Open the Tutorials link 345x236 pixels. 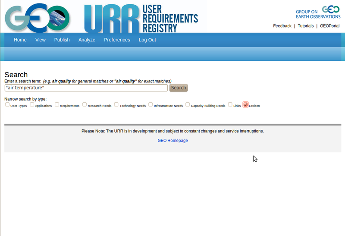coord(306,26)
